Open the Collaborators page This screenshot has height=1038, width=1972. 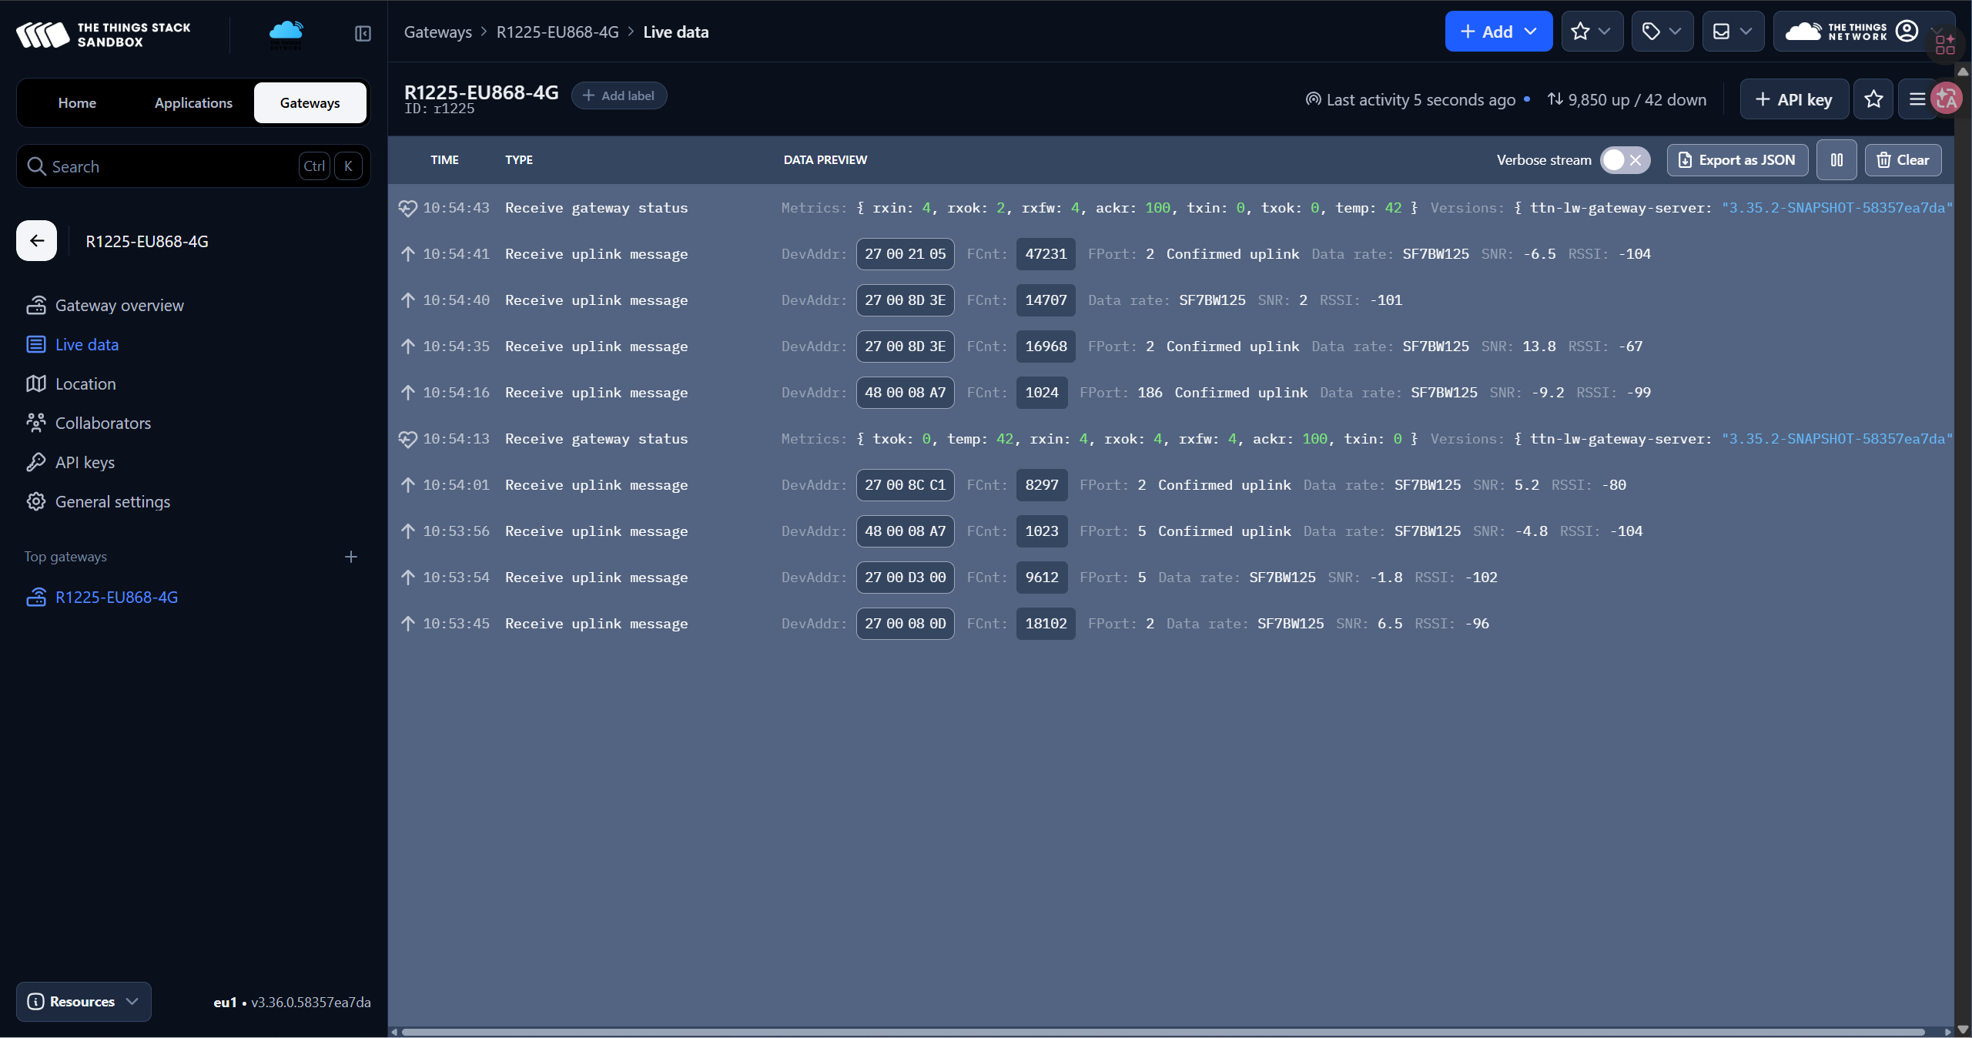pyautogui.click(x=102, y=424)
